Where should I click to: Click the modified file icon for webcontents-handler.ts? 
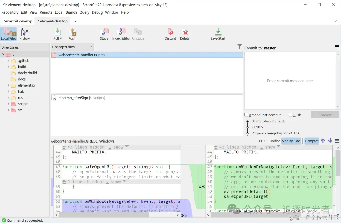[54, 55]
